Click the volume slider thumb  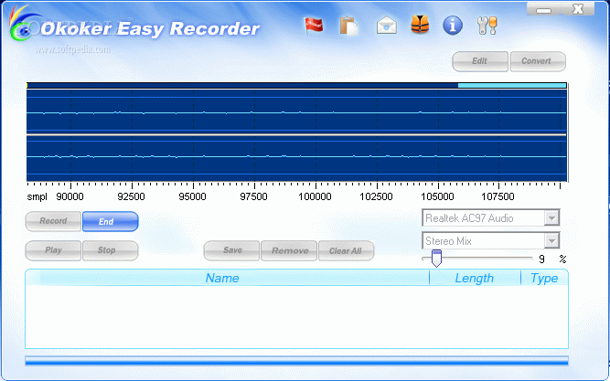[437, 259]
